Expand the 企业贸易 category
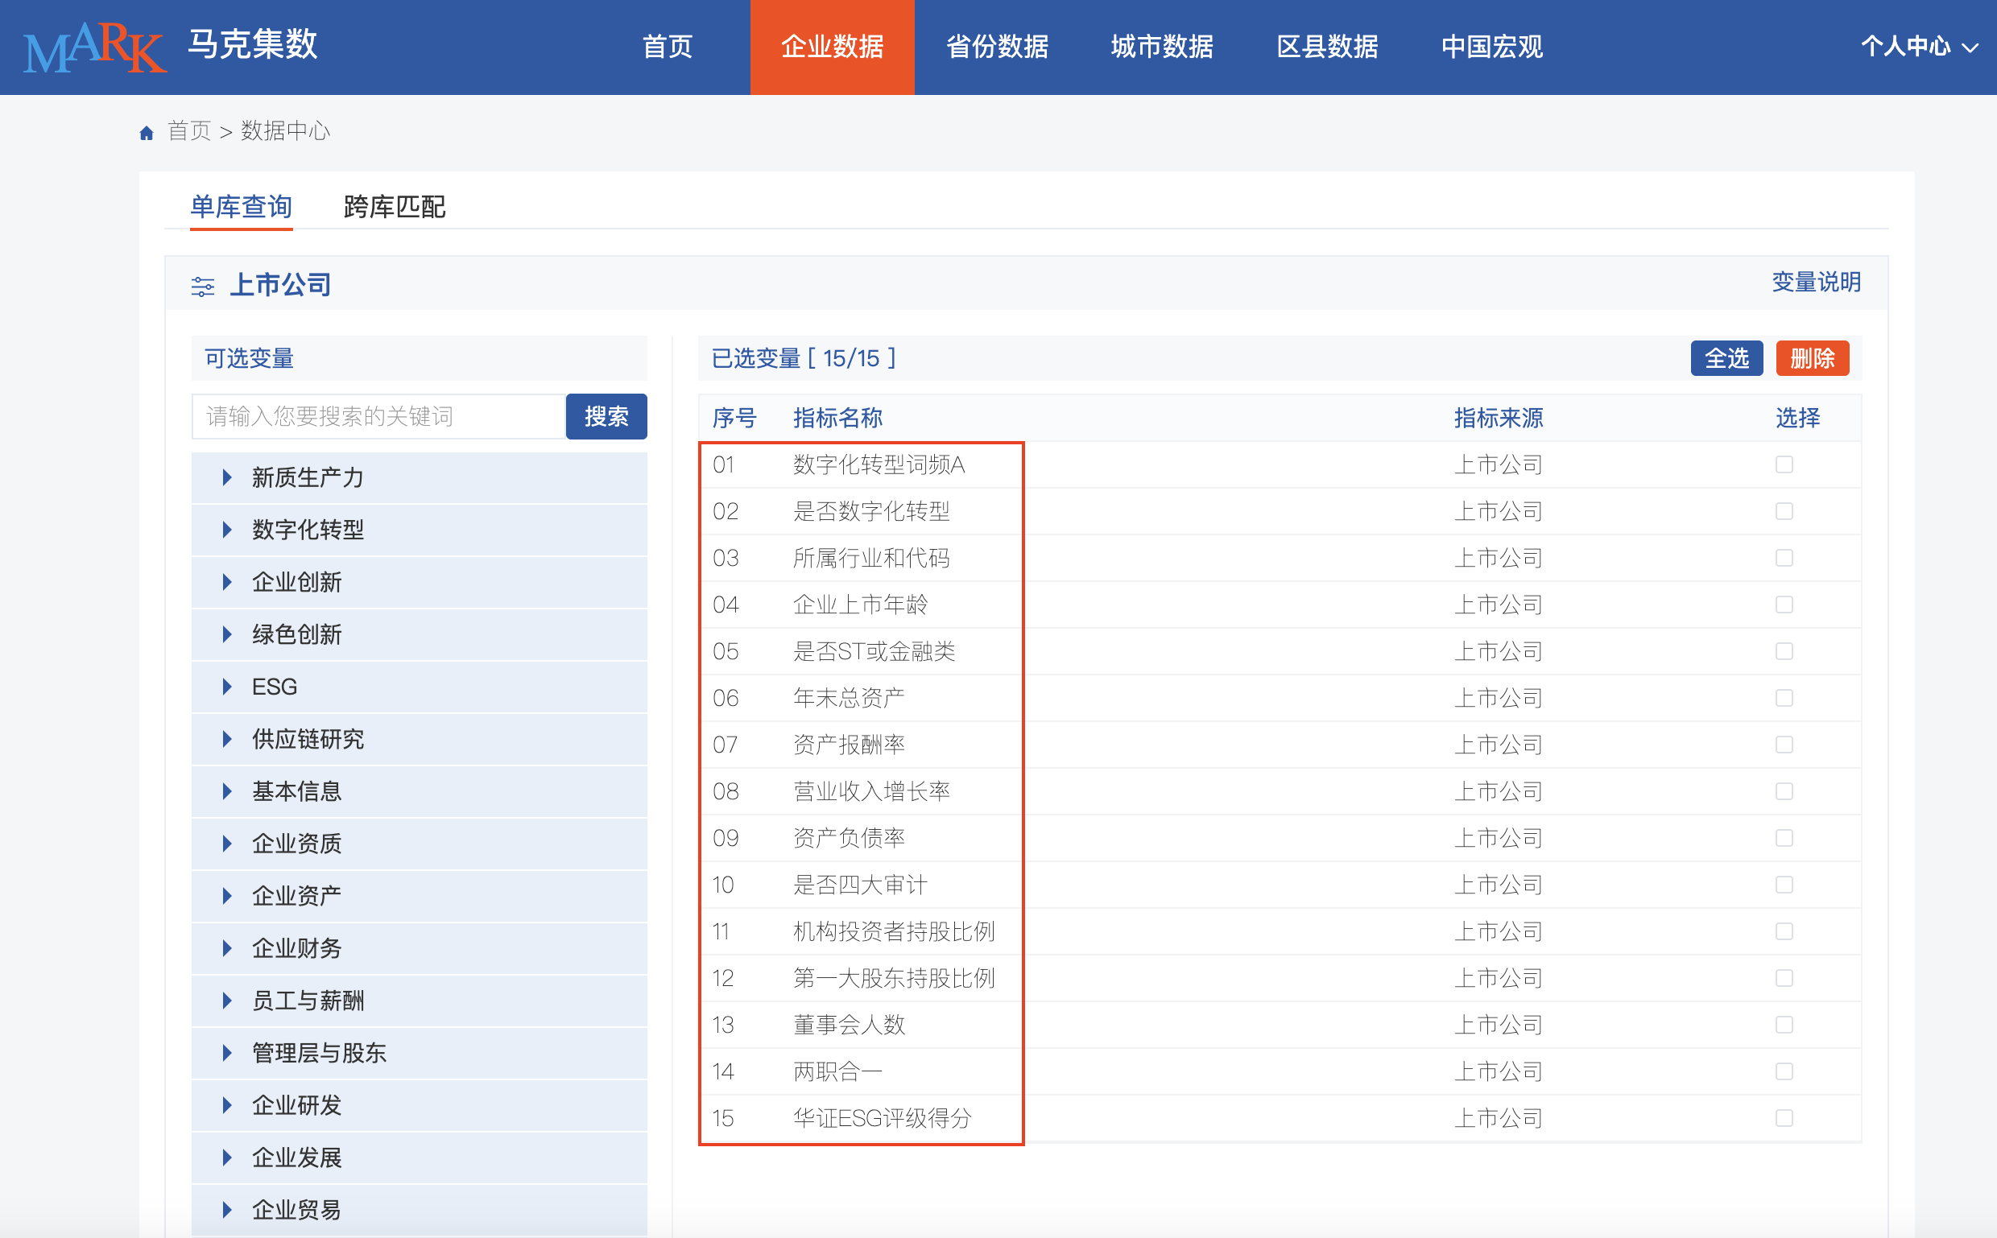This screenshot has height=1238, width=1997. 420,1210
